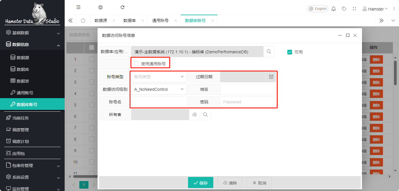Viewport: 399px width, 191px height.
Task: Open the notification bell
Action: [x=333, y=9]
